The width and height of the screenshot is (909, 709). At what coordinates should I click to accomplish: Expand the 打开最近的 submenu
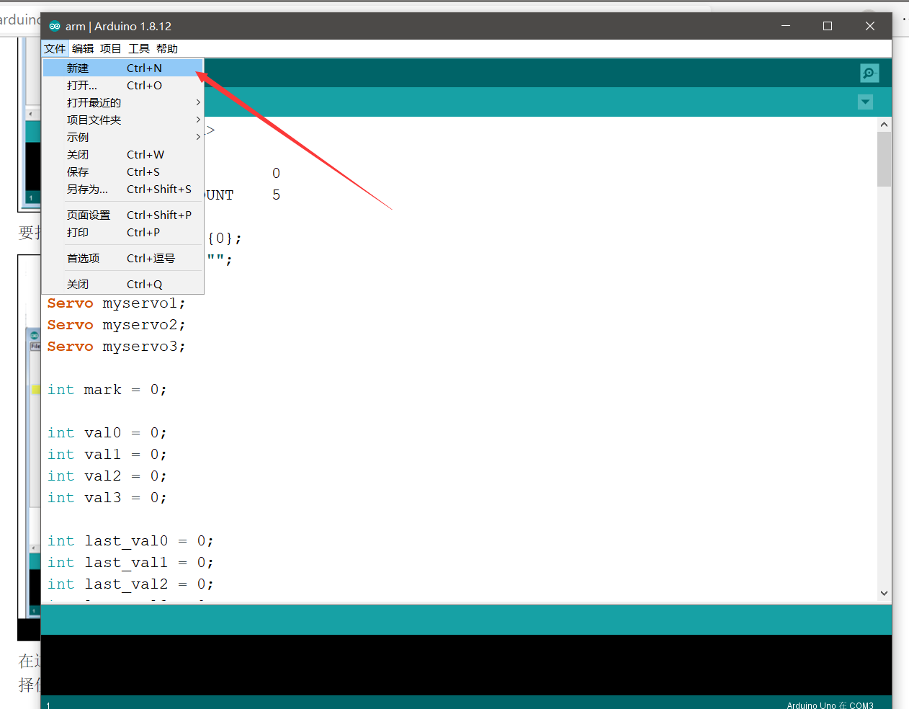pos(123,102)
